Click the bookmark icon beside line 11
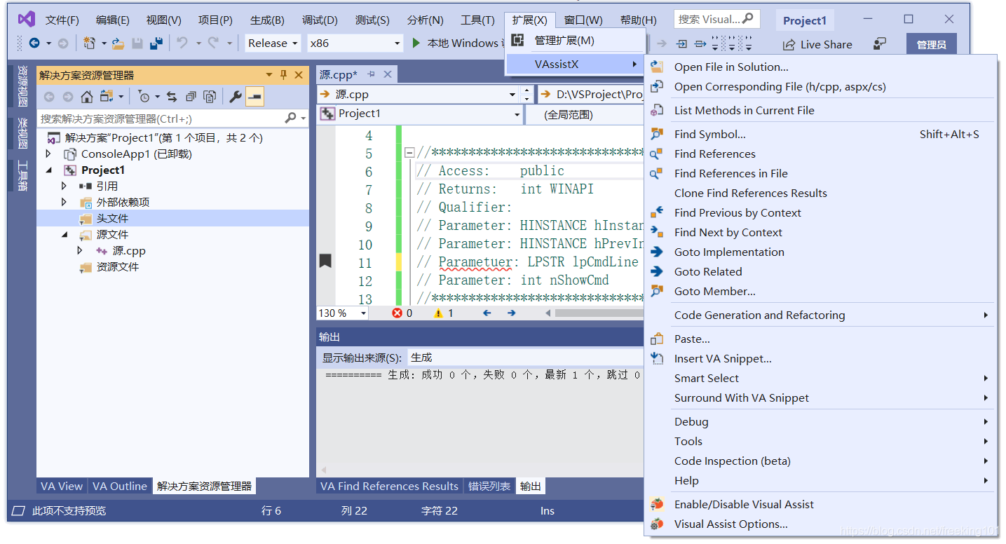 tap(325, 261)
